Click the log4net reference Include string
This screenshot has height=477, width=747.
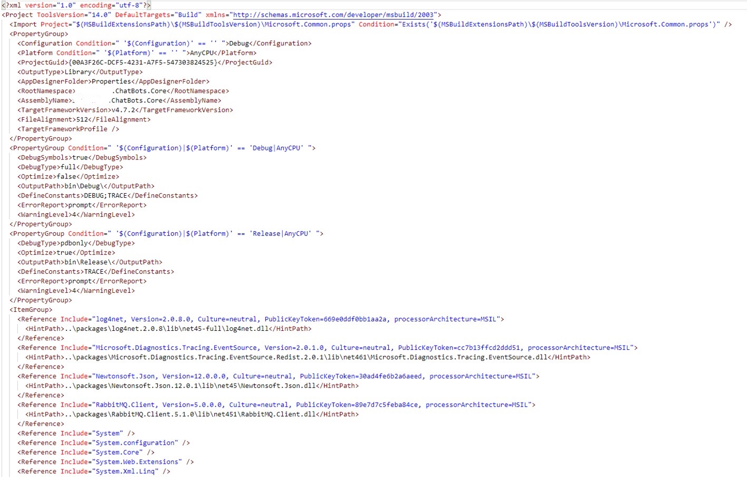click(x=296, y=319)
